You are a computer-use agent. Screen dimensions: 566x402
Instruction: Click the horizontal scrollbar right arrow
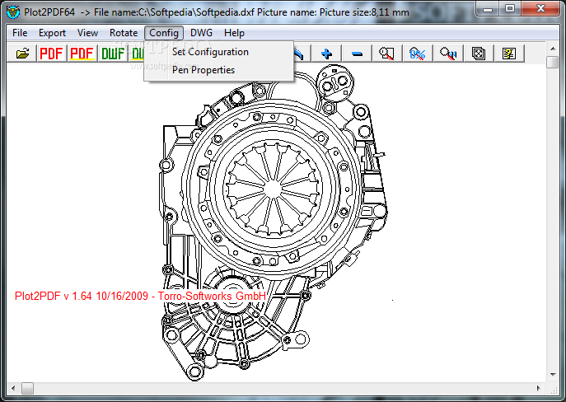(539, 388)
